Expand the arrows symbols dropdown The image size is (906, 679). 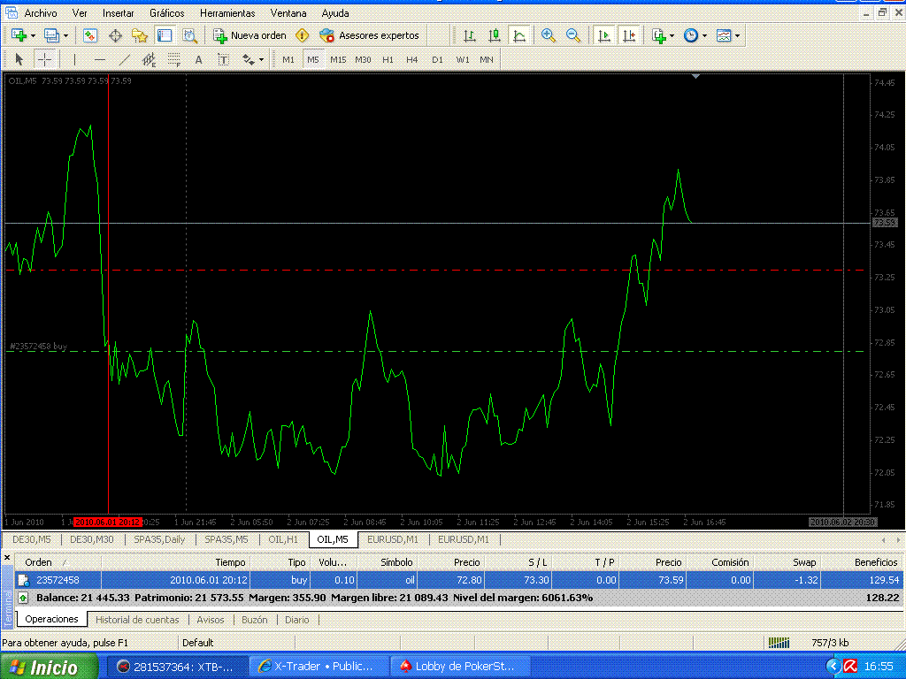click(261, 59)
